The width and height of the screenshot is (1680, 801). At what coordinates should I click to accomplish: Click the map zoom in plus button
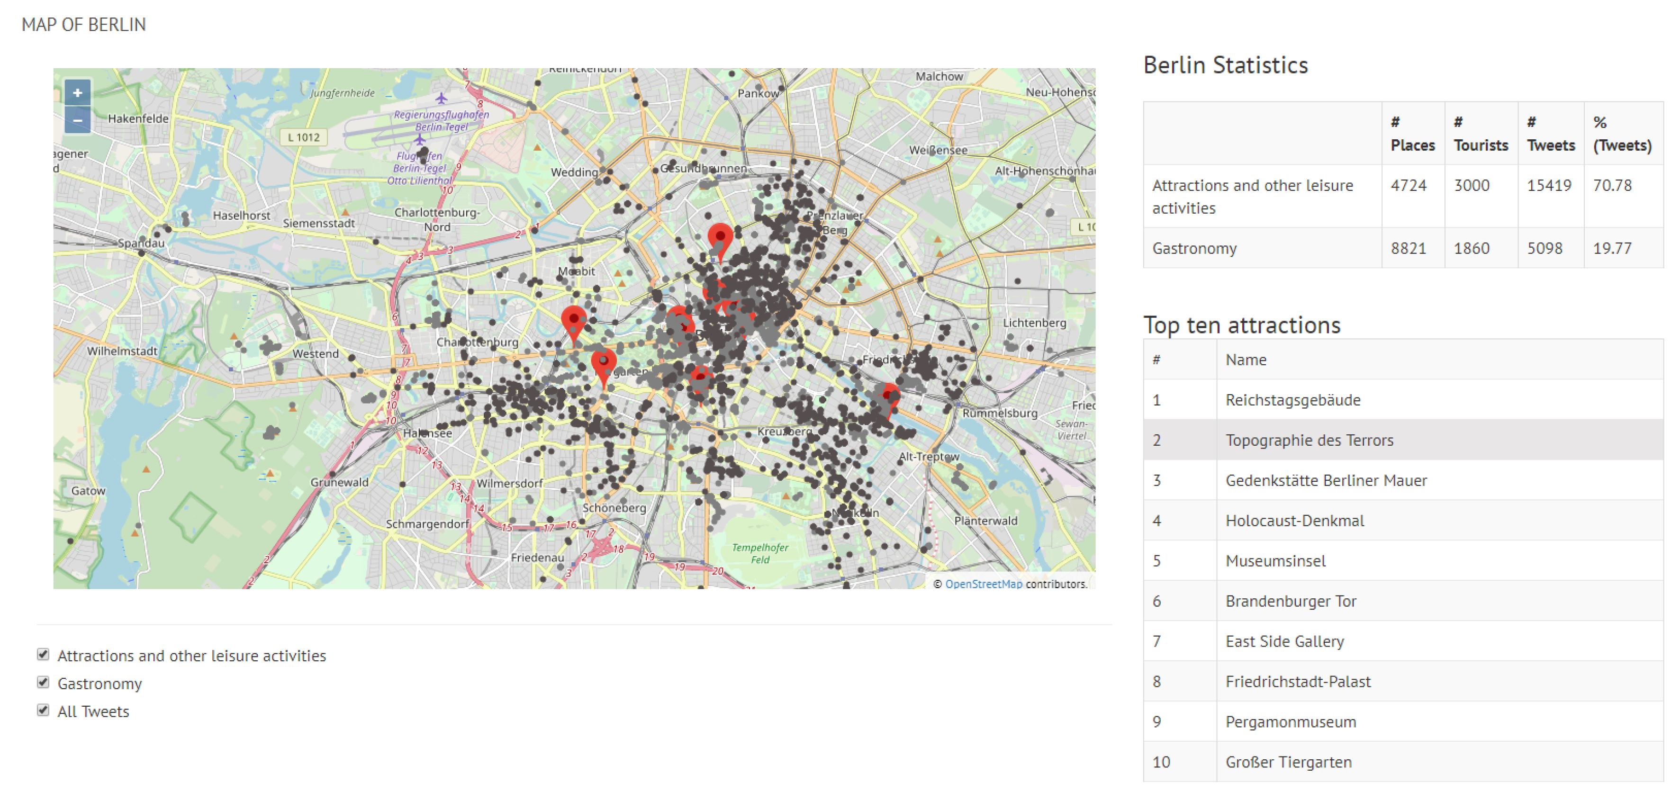pyautogui.click(x=77, y=93)
